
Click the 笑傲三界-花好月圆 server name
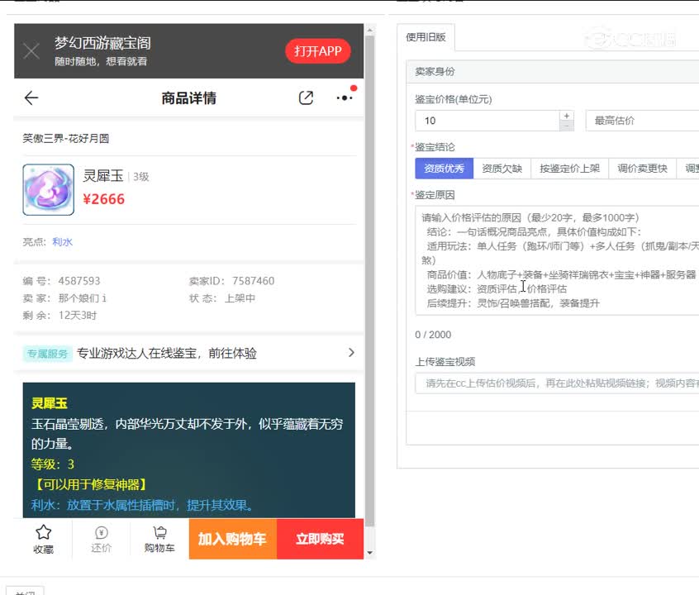[66, 138]
